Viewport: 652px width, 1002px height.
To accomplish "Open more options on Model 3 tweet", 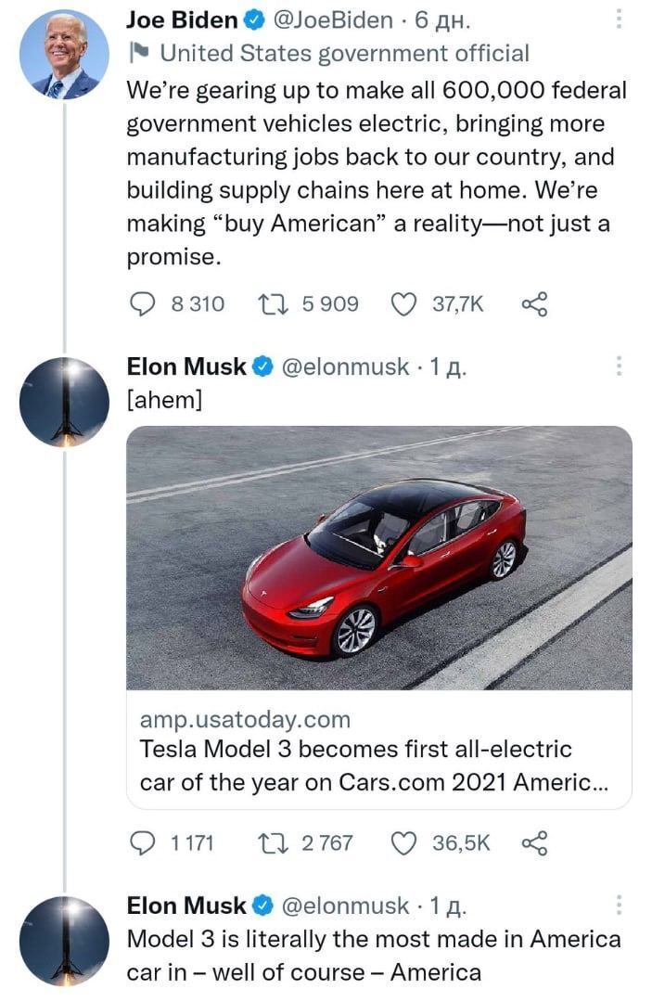I will 619,906.
